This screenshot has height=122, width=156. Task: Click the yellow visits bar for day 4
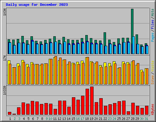point(22,72)
